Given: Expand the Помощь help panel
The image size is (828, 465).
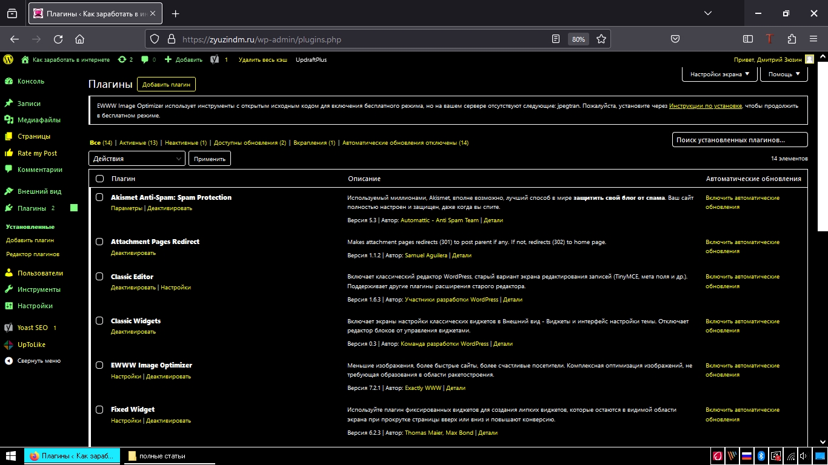Looking at the screenshot, I should coord(784,74).
